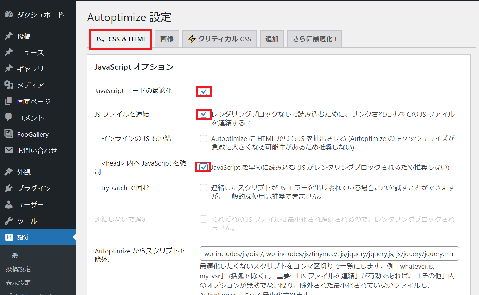Screen dimensions: 479x295
Task: Open the FooGallery sidebar icon
Action: pyautogui.click(x=9, y=134)
